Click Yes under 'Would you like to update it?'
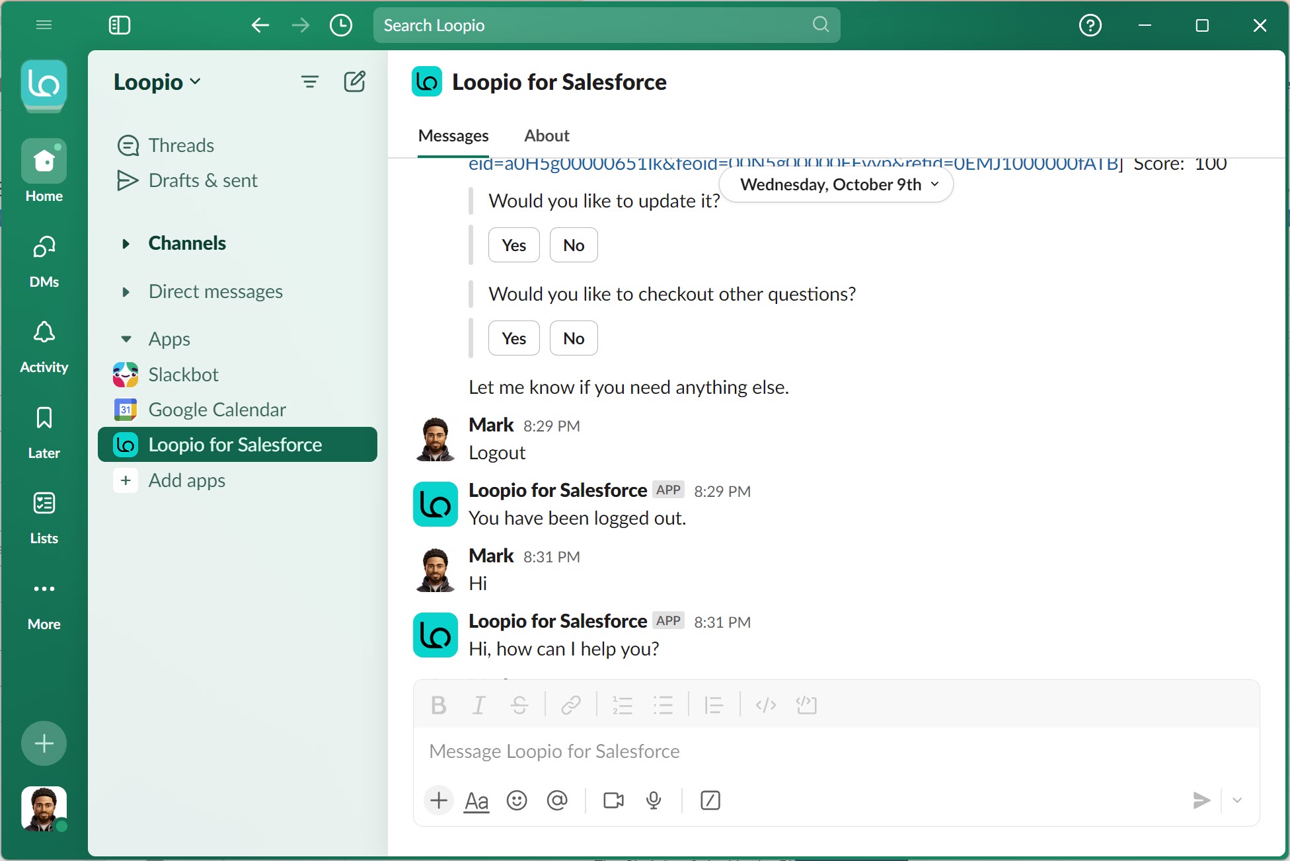The height and width of the screenshot is (861, 1290). coord(514,245)
